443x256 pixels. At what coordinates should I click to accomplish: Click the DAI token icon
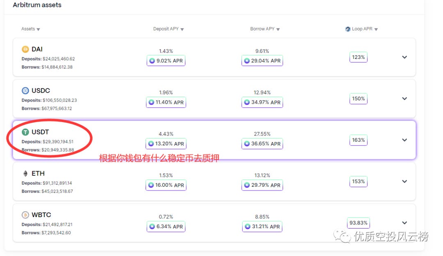point(25,49)
